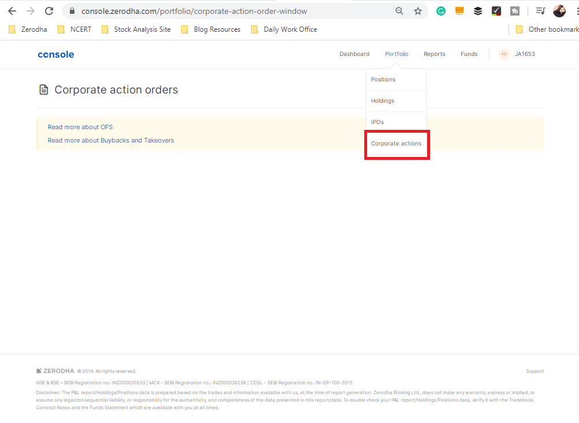Reload the page with the refresh icon
Viewport: 579px width, 423px height.
pyautogui.click(x=49, y=11)
